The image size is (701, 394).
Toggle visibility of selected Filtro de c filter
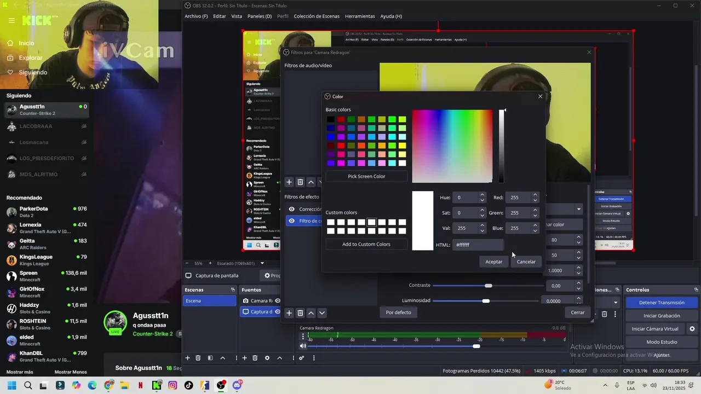[291, 221]
